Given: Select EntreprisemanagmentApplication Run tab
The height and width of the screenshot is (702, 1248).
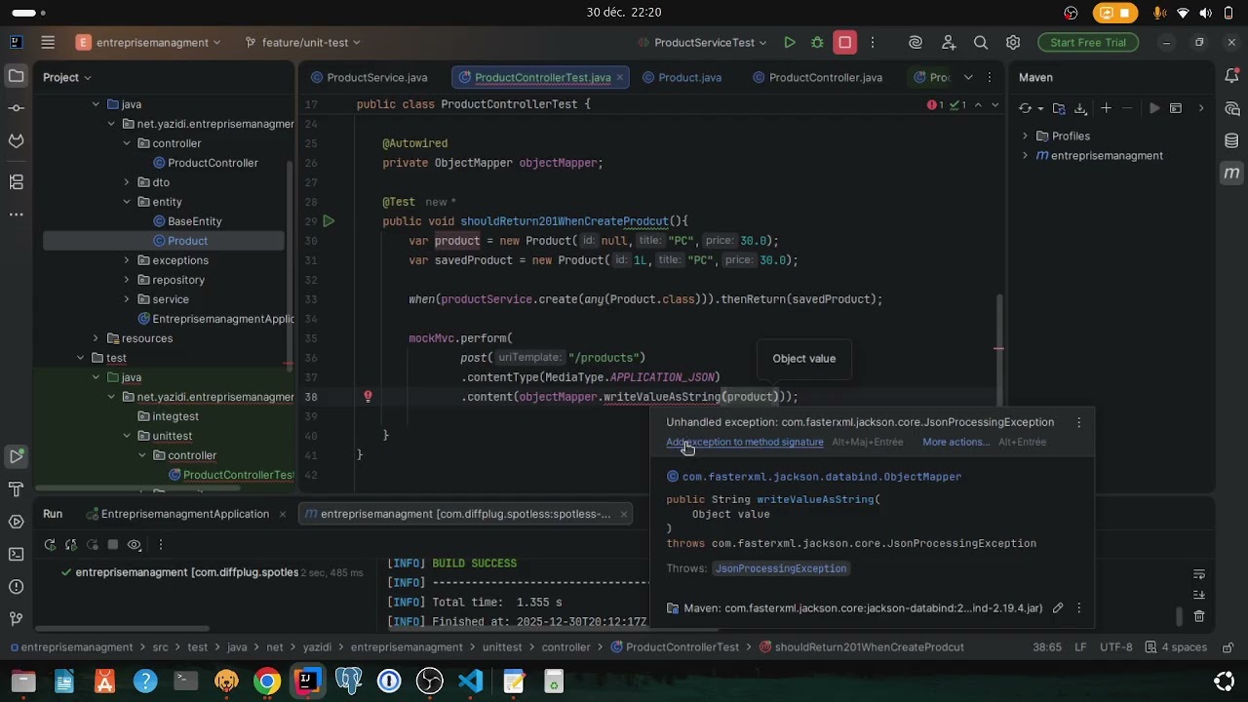Looking at the screenshot, I should coord(184,514).
